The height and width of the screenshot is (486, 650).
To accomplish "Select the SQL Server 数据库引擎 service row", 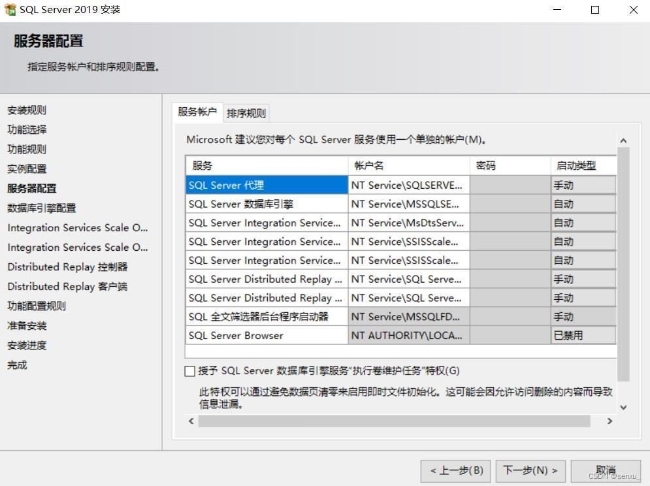I will pyautogui.click(x=267, y=204).
